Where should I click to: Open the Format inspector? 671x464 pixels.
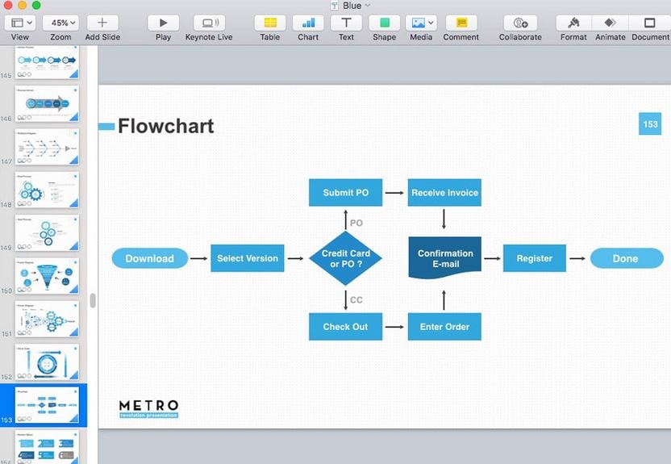coord(573,23)
